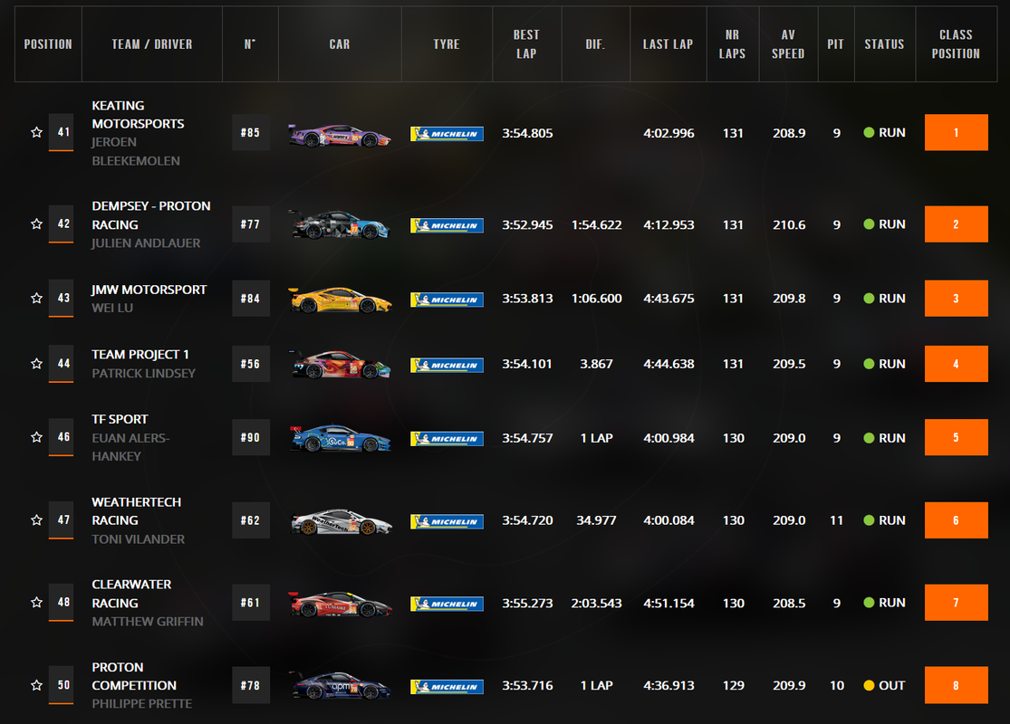Open driver PHILIPPE PRETTE

[141, 704]
